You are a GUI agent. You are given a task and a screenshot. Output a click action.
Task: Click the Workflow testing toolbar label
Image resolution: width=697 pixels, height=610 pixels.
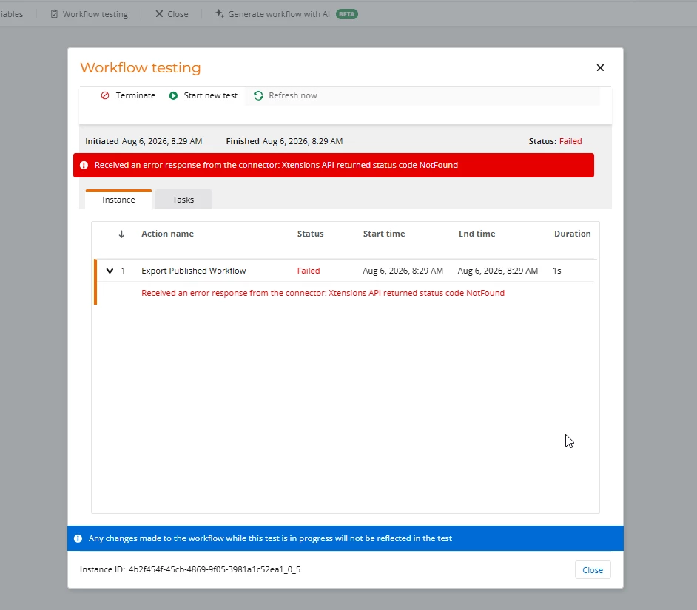tap(95, 14)
